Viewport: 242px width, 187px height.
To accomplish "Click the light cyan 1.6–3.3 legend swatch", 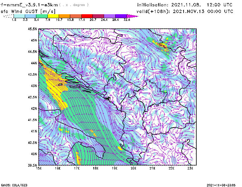I will pos(19,16).
